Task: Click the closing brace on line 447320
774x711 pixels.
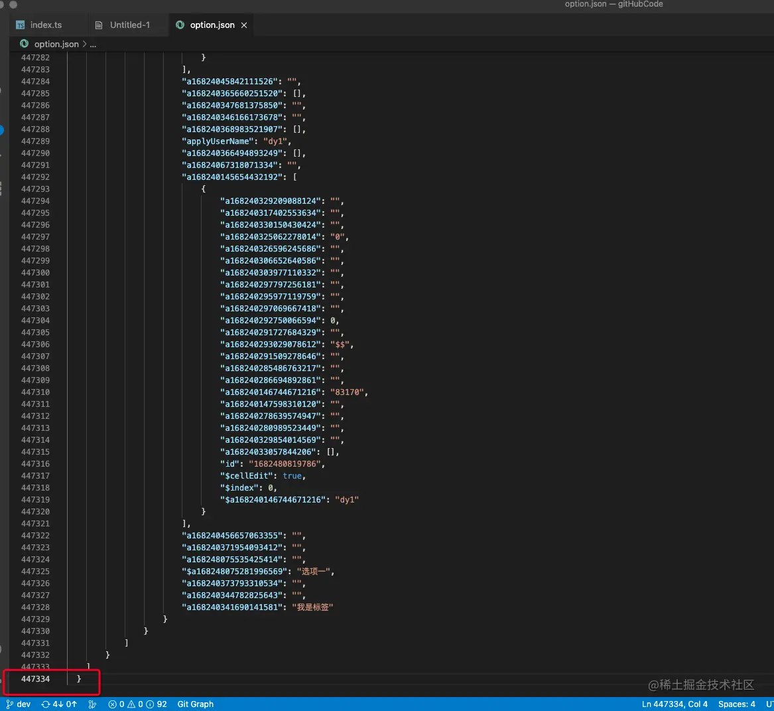Action: point(204,511)
